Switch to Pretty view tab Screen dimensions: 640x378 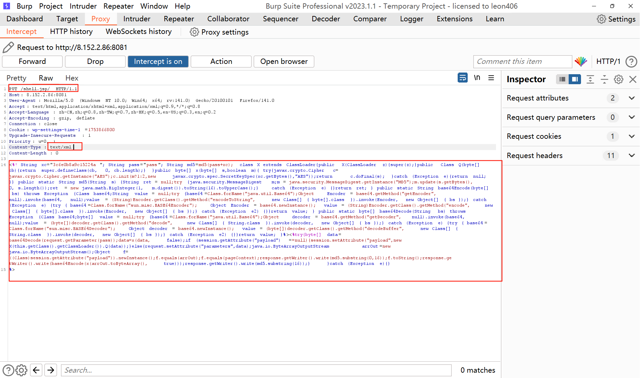pyautogui.click(x=16, y=78)
